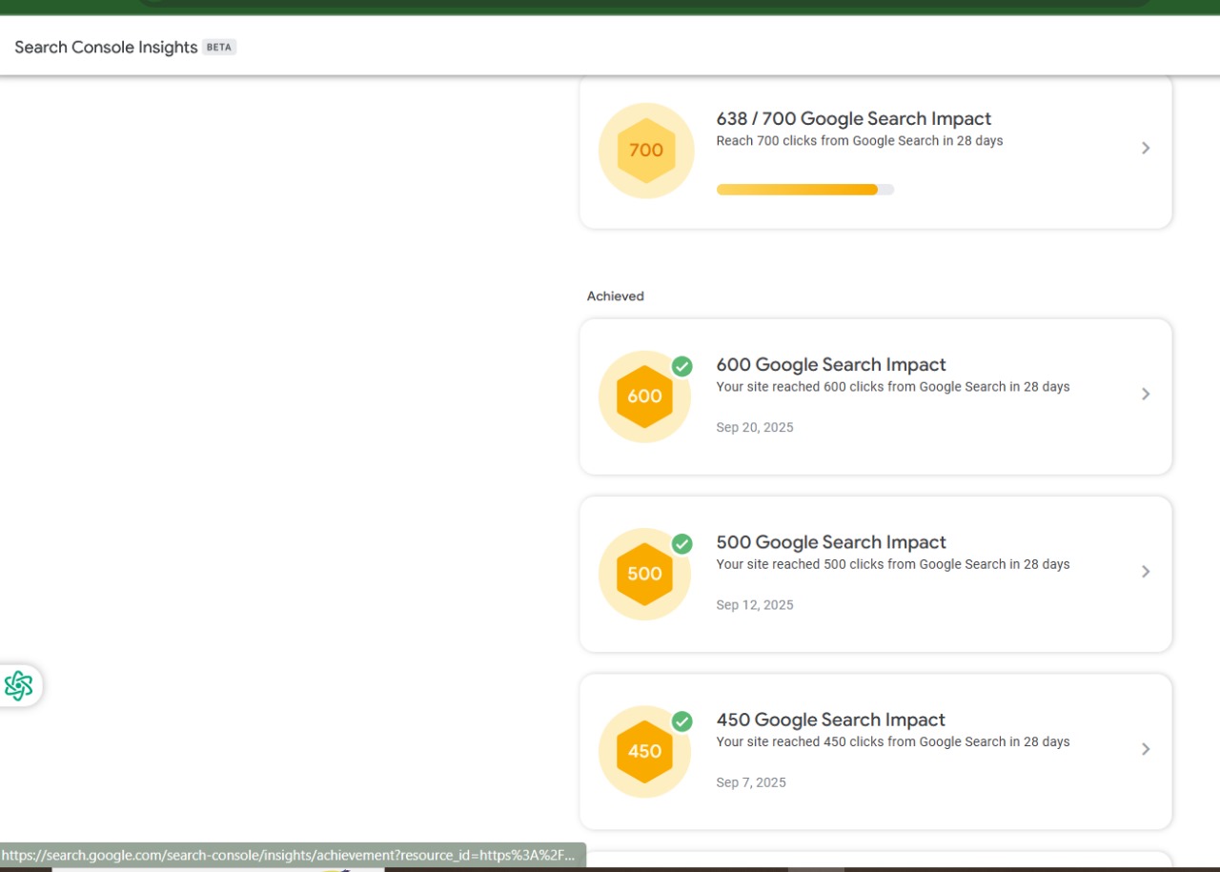Expand the 638 / 700 achievement chevron

[1146, 148]
